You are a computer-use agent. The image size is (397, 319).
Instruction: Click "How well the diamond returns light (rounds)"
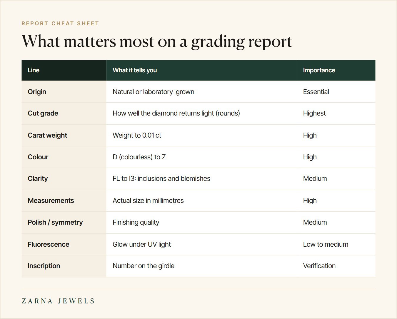[x=176, y=113]
